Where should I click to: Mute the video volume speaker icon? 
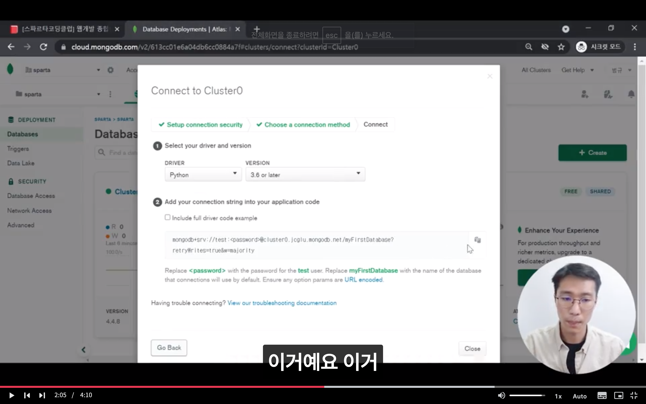(x=501, y=395)
